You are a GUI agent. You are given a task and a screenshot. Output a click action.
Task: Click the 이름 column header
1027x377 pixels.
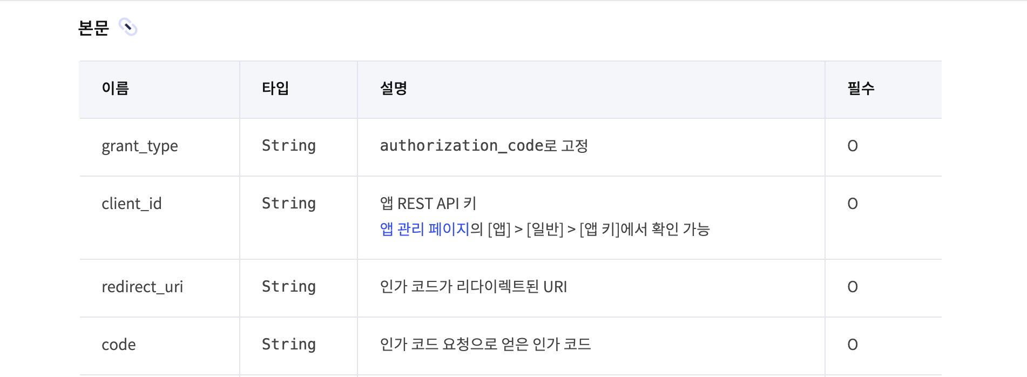click(x=116, y=88)
